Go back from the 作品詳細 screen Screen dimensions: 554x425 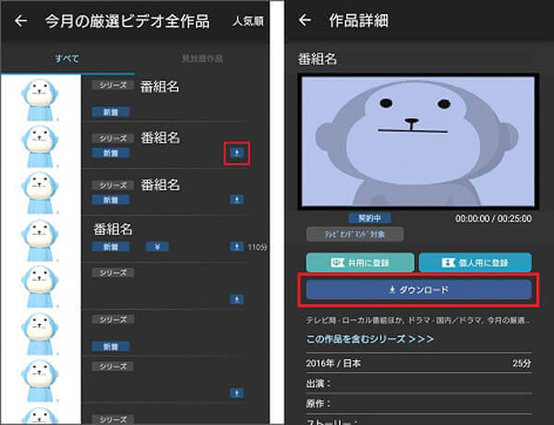pyautogui.click(x=306, y=21)
